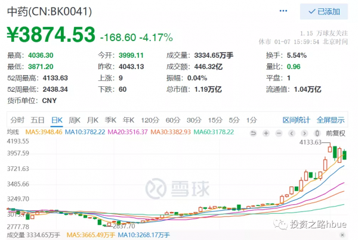This screenshot has height=240, width=358.
Task: Click the 已添加 watchlist button
Action: (324, 12)
